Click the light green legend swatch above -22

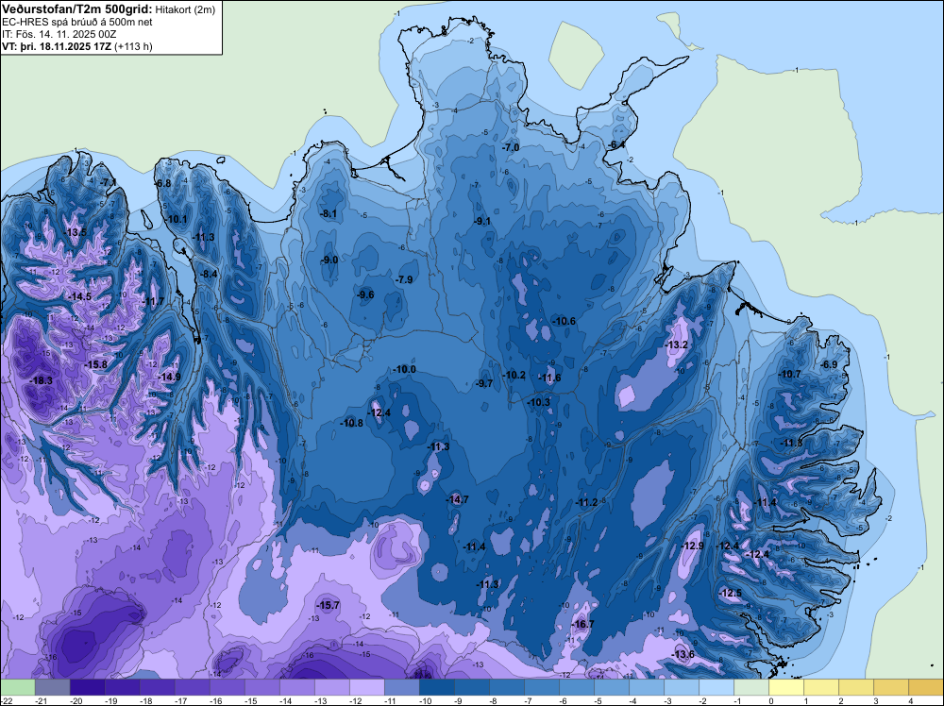18,687
